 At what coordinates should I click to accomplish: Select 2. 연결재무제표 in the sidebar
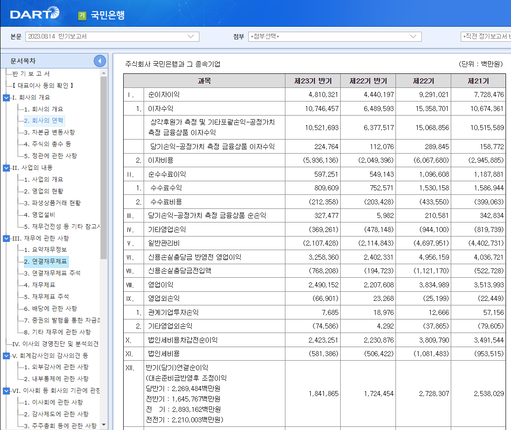45,261
